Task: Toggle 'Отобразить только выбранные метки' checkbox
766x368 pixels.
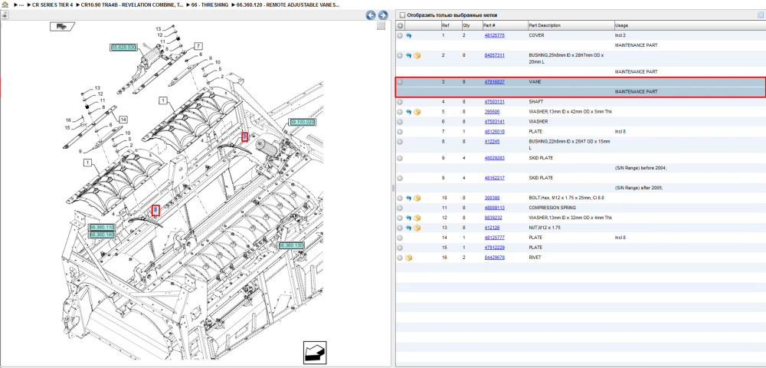Action: click(402, 15)
